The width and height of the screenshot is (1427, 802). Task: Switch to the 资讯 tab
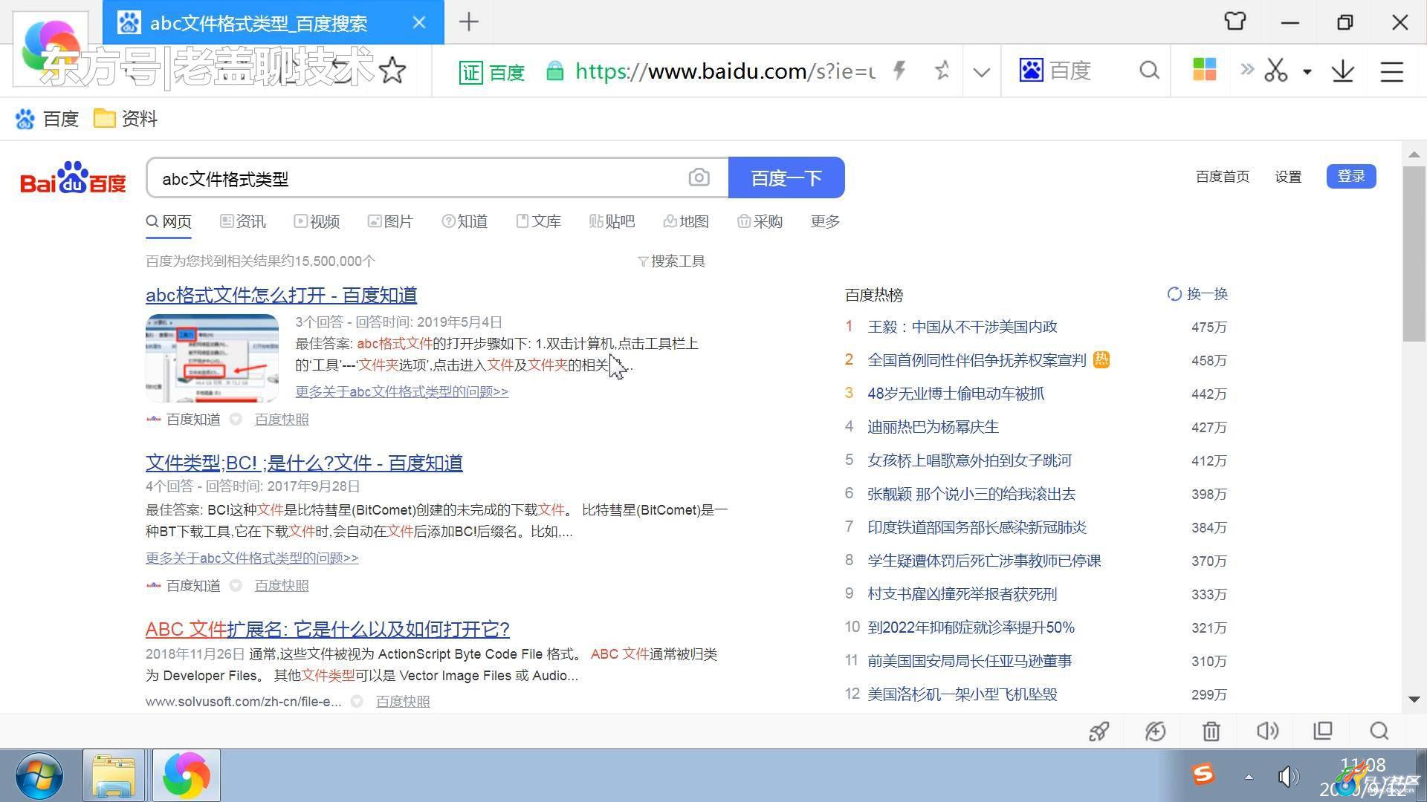click(x=242, y=221)
